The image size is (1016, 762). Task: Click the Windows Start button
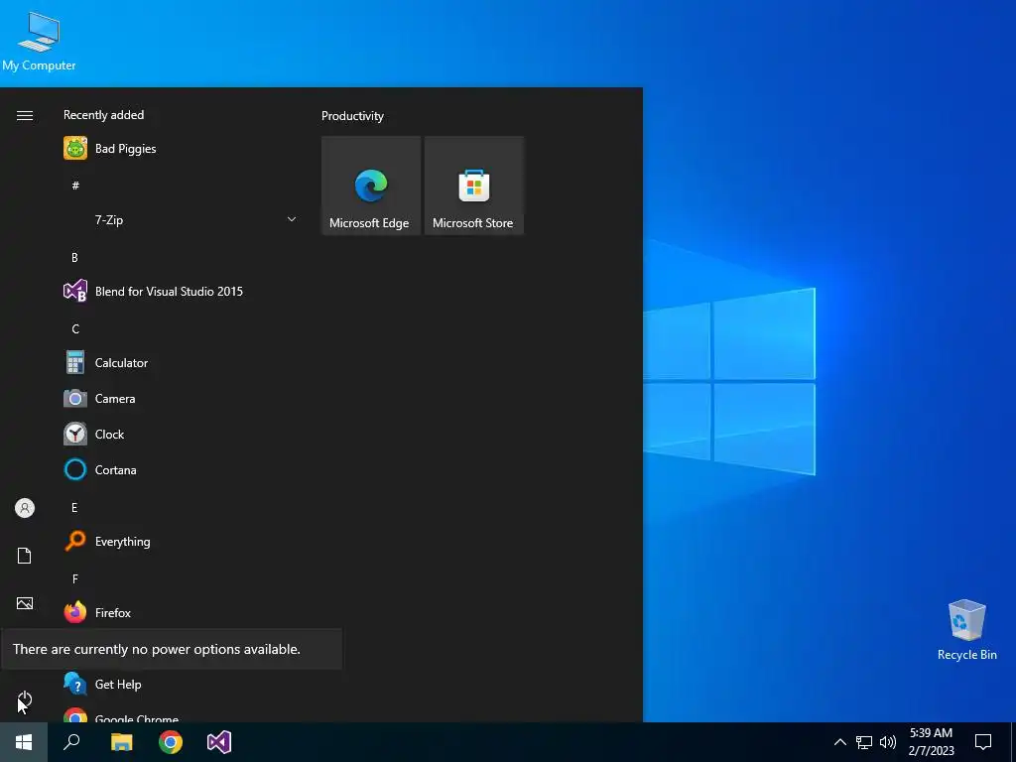click(x=24, y=742)
